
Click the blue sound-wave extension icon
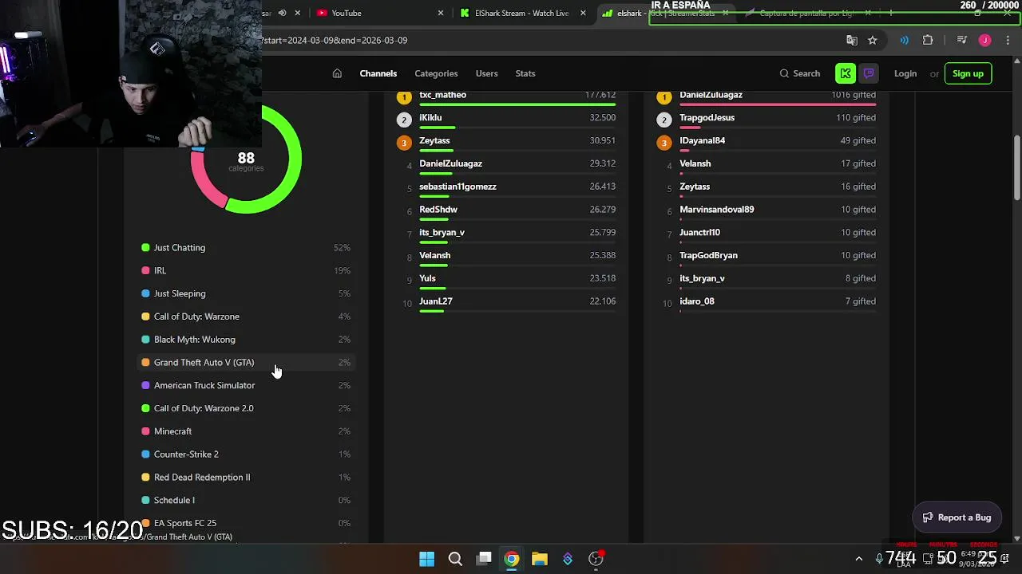pos(904,40)
